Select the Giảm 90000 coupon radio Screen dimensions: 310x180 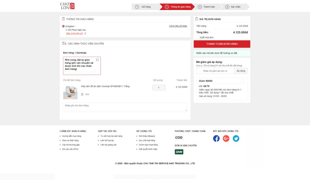click(242, 80)
